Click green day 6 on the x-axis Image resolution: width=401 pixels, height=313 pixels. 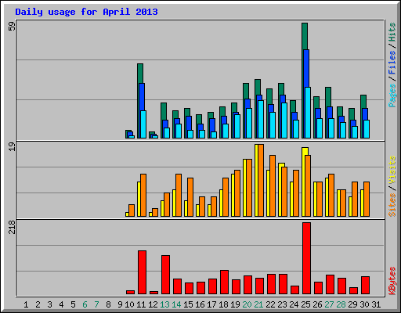pyautogui.click(x=85, y=304)
